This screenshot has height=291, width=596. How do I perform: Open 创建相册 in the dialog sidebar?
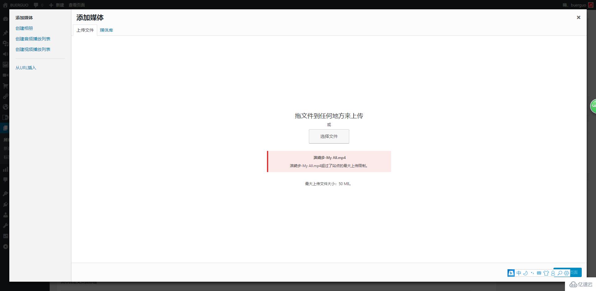click(x=24, y=28)
